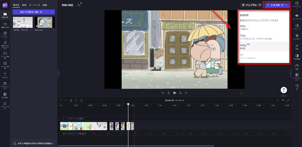Click the メディアのインポート button
The image size is (302, 147).
click(x=31, y=12)
